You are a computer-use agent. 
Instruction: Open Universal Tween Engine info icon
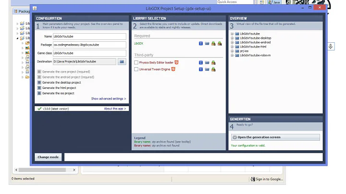(200, 69)
